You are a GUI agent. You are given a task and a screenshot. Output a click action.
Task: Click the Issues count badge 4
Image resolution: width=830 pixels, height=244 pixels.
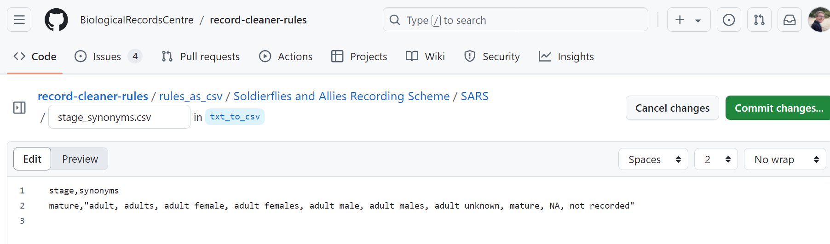(x=135, y=57)
